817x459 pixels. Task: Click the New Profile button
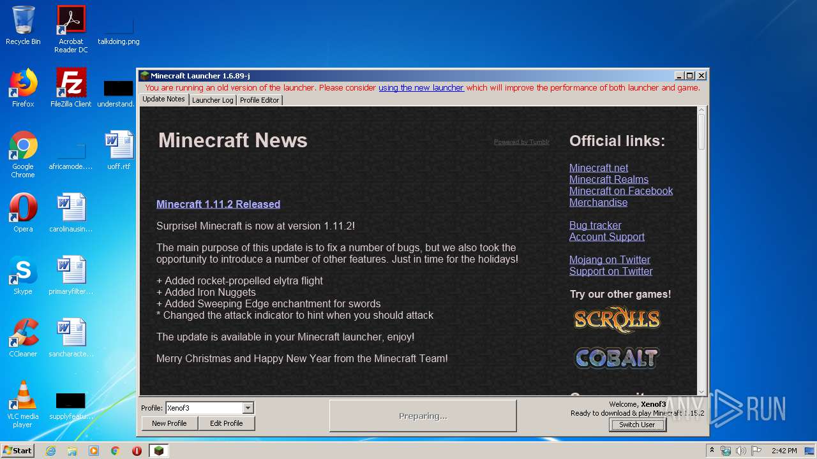tap(169, 423)
